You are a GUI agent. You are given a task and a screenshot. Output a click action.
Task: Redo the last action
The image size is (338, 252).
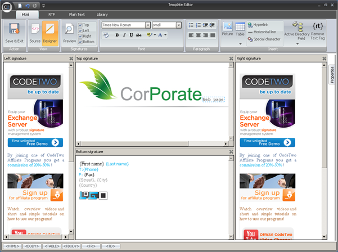[x=35, y=6]
